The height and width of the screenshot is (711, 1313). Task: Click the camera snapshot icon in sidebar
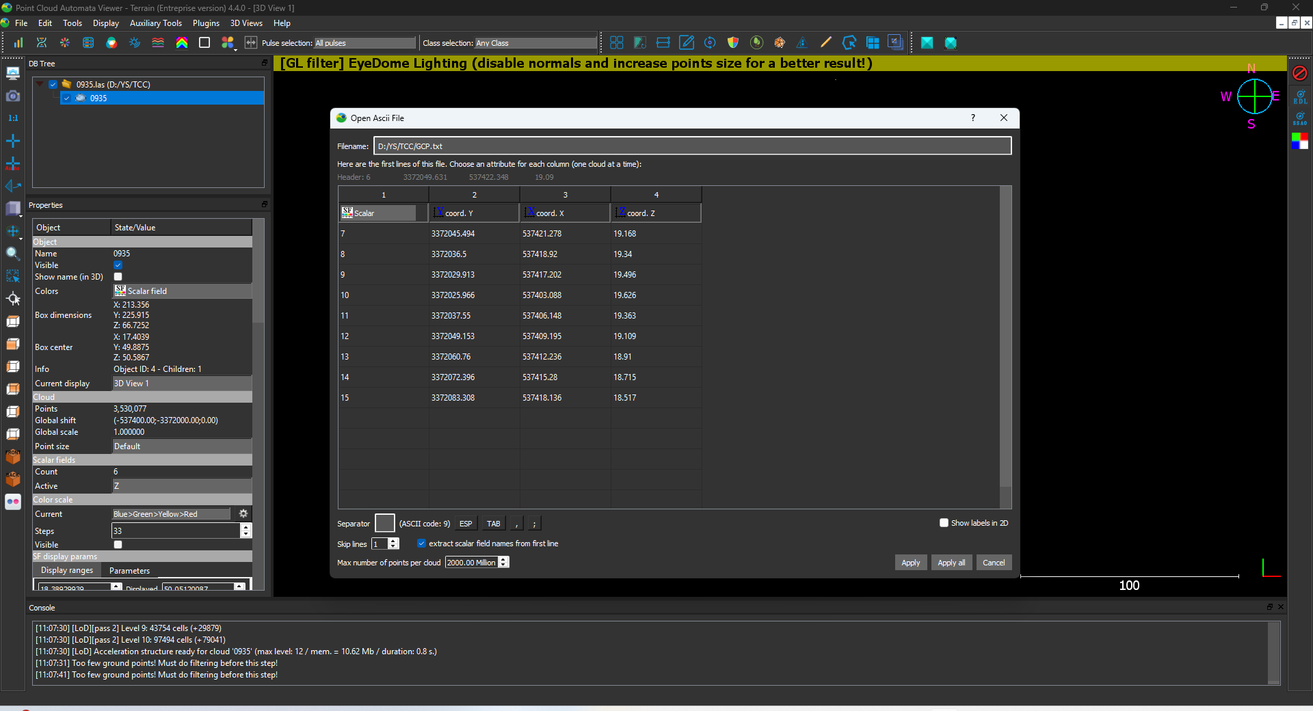tap(13, 96)
